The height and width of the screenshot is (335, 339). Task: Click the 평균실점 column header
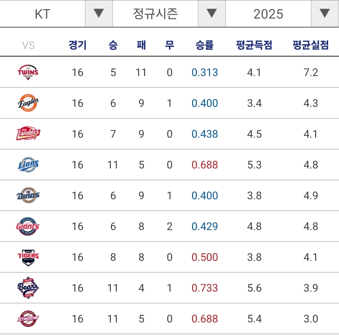tap(311, 45)
